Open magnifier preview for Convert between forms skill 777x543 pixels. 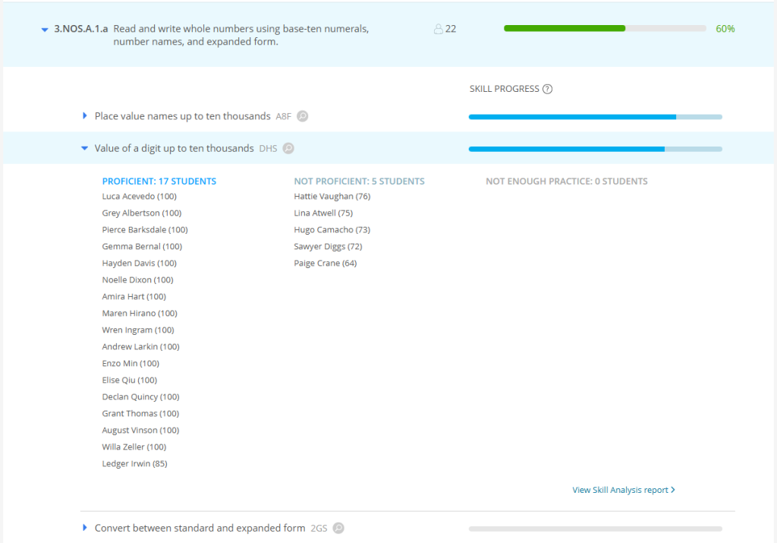coord(338,528)
